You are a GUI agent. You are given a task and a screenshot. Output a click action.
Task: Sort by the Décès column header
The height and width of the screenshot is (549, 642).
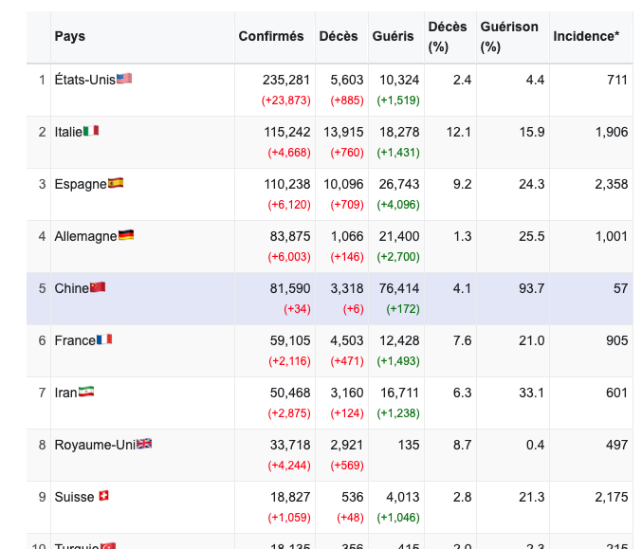click(x=339, y=36)
